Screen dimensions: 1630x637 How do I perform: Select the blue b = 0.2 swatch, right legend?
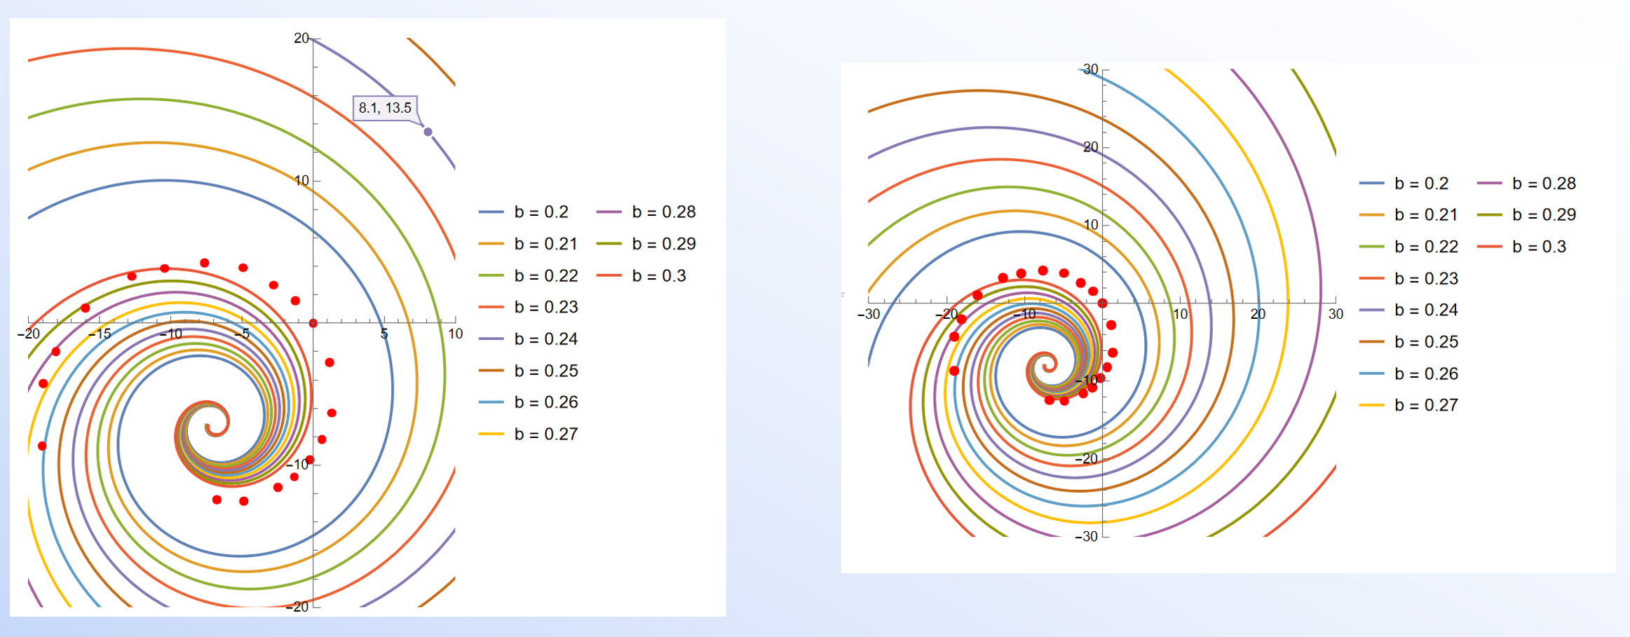pyautogui.click(x=1371, y=184)
